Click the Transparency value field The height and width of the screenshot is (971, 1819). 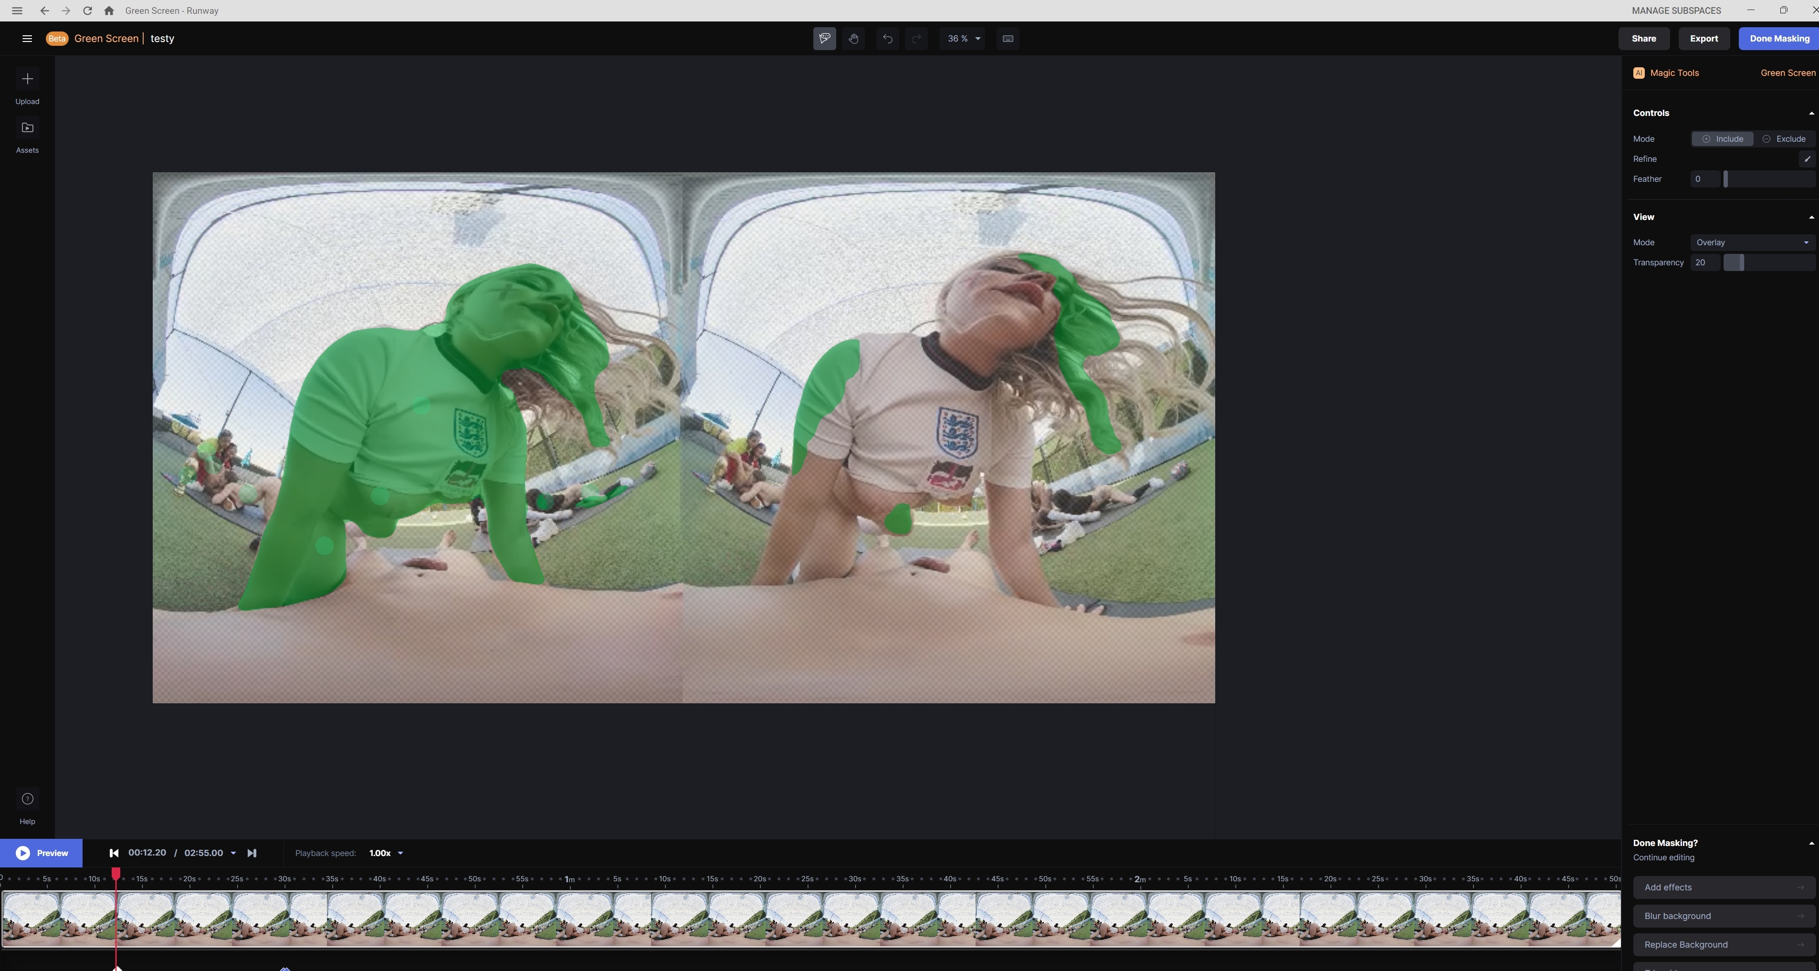click(1704, 262)
